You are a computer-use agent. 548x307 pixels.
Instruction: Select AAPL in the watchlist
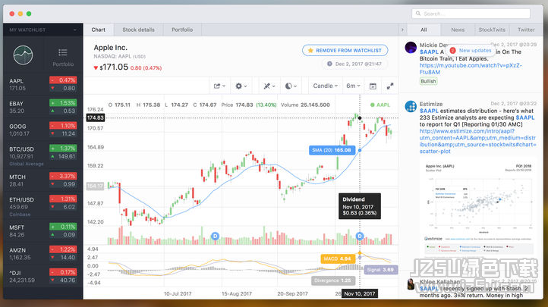pyautogui.click(x=43, y=84)
